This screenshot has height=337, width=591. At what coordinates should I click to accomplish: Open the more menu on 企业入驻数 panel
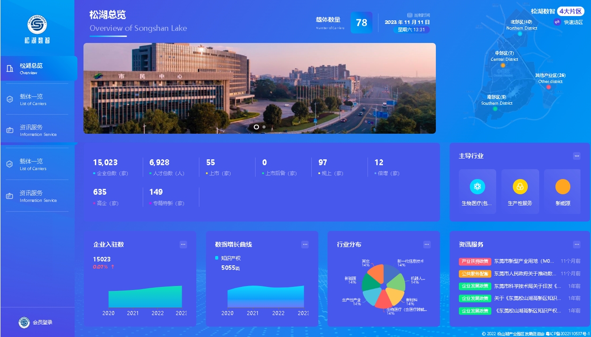click(183, 244)
